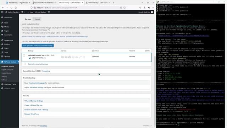Switch to the last WPvivid Backup browser tab
The width and height of the screenshot is (227, 128).
tap(98, 2)
